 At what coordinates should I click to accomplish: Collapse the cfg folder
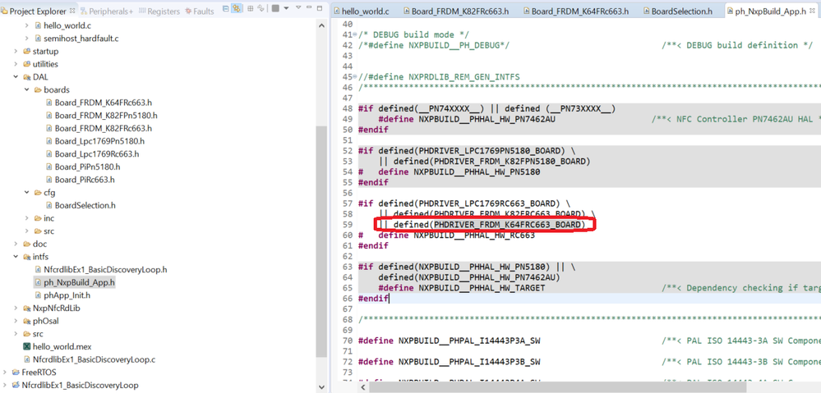[26, 192]
